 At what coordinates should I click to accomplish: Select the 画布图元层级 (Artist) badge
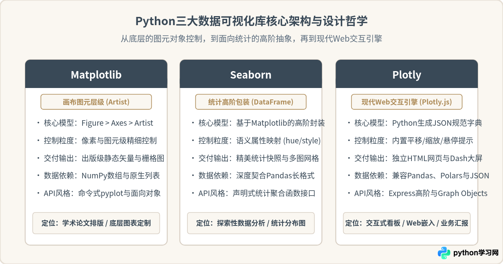click(x=96, y=102)
